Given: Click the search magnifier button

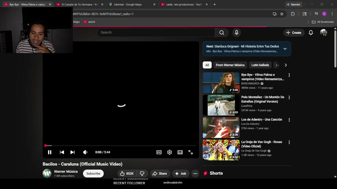Looking at the screenshot, I should tap(222, 32).
